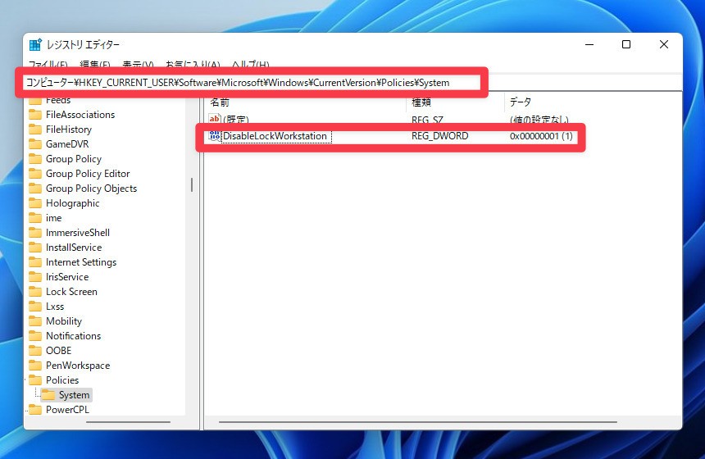Select the Group Policy Editor key
Screen dimensions: 705x459
pyautogui.click(x=88, y=174)
